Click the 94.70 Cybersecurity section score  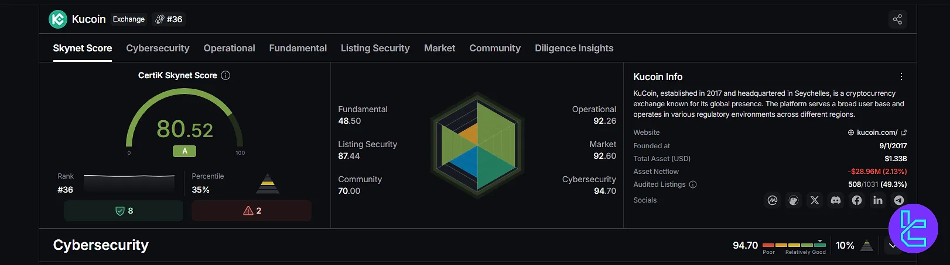click(x=745, y=245)
